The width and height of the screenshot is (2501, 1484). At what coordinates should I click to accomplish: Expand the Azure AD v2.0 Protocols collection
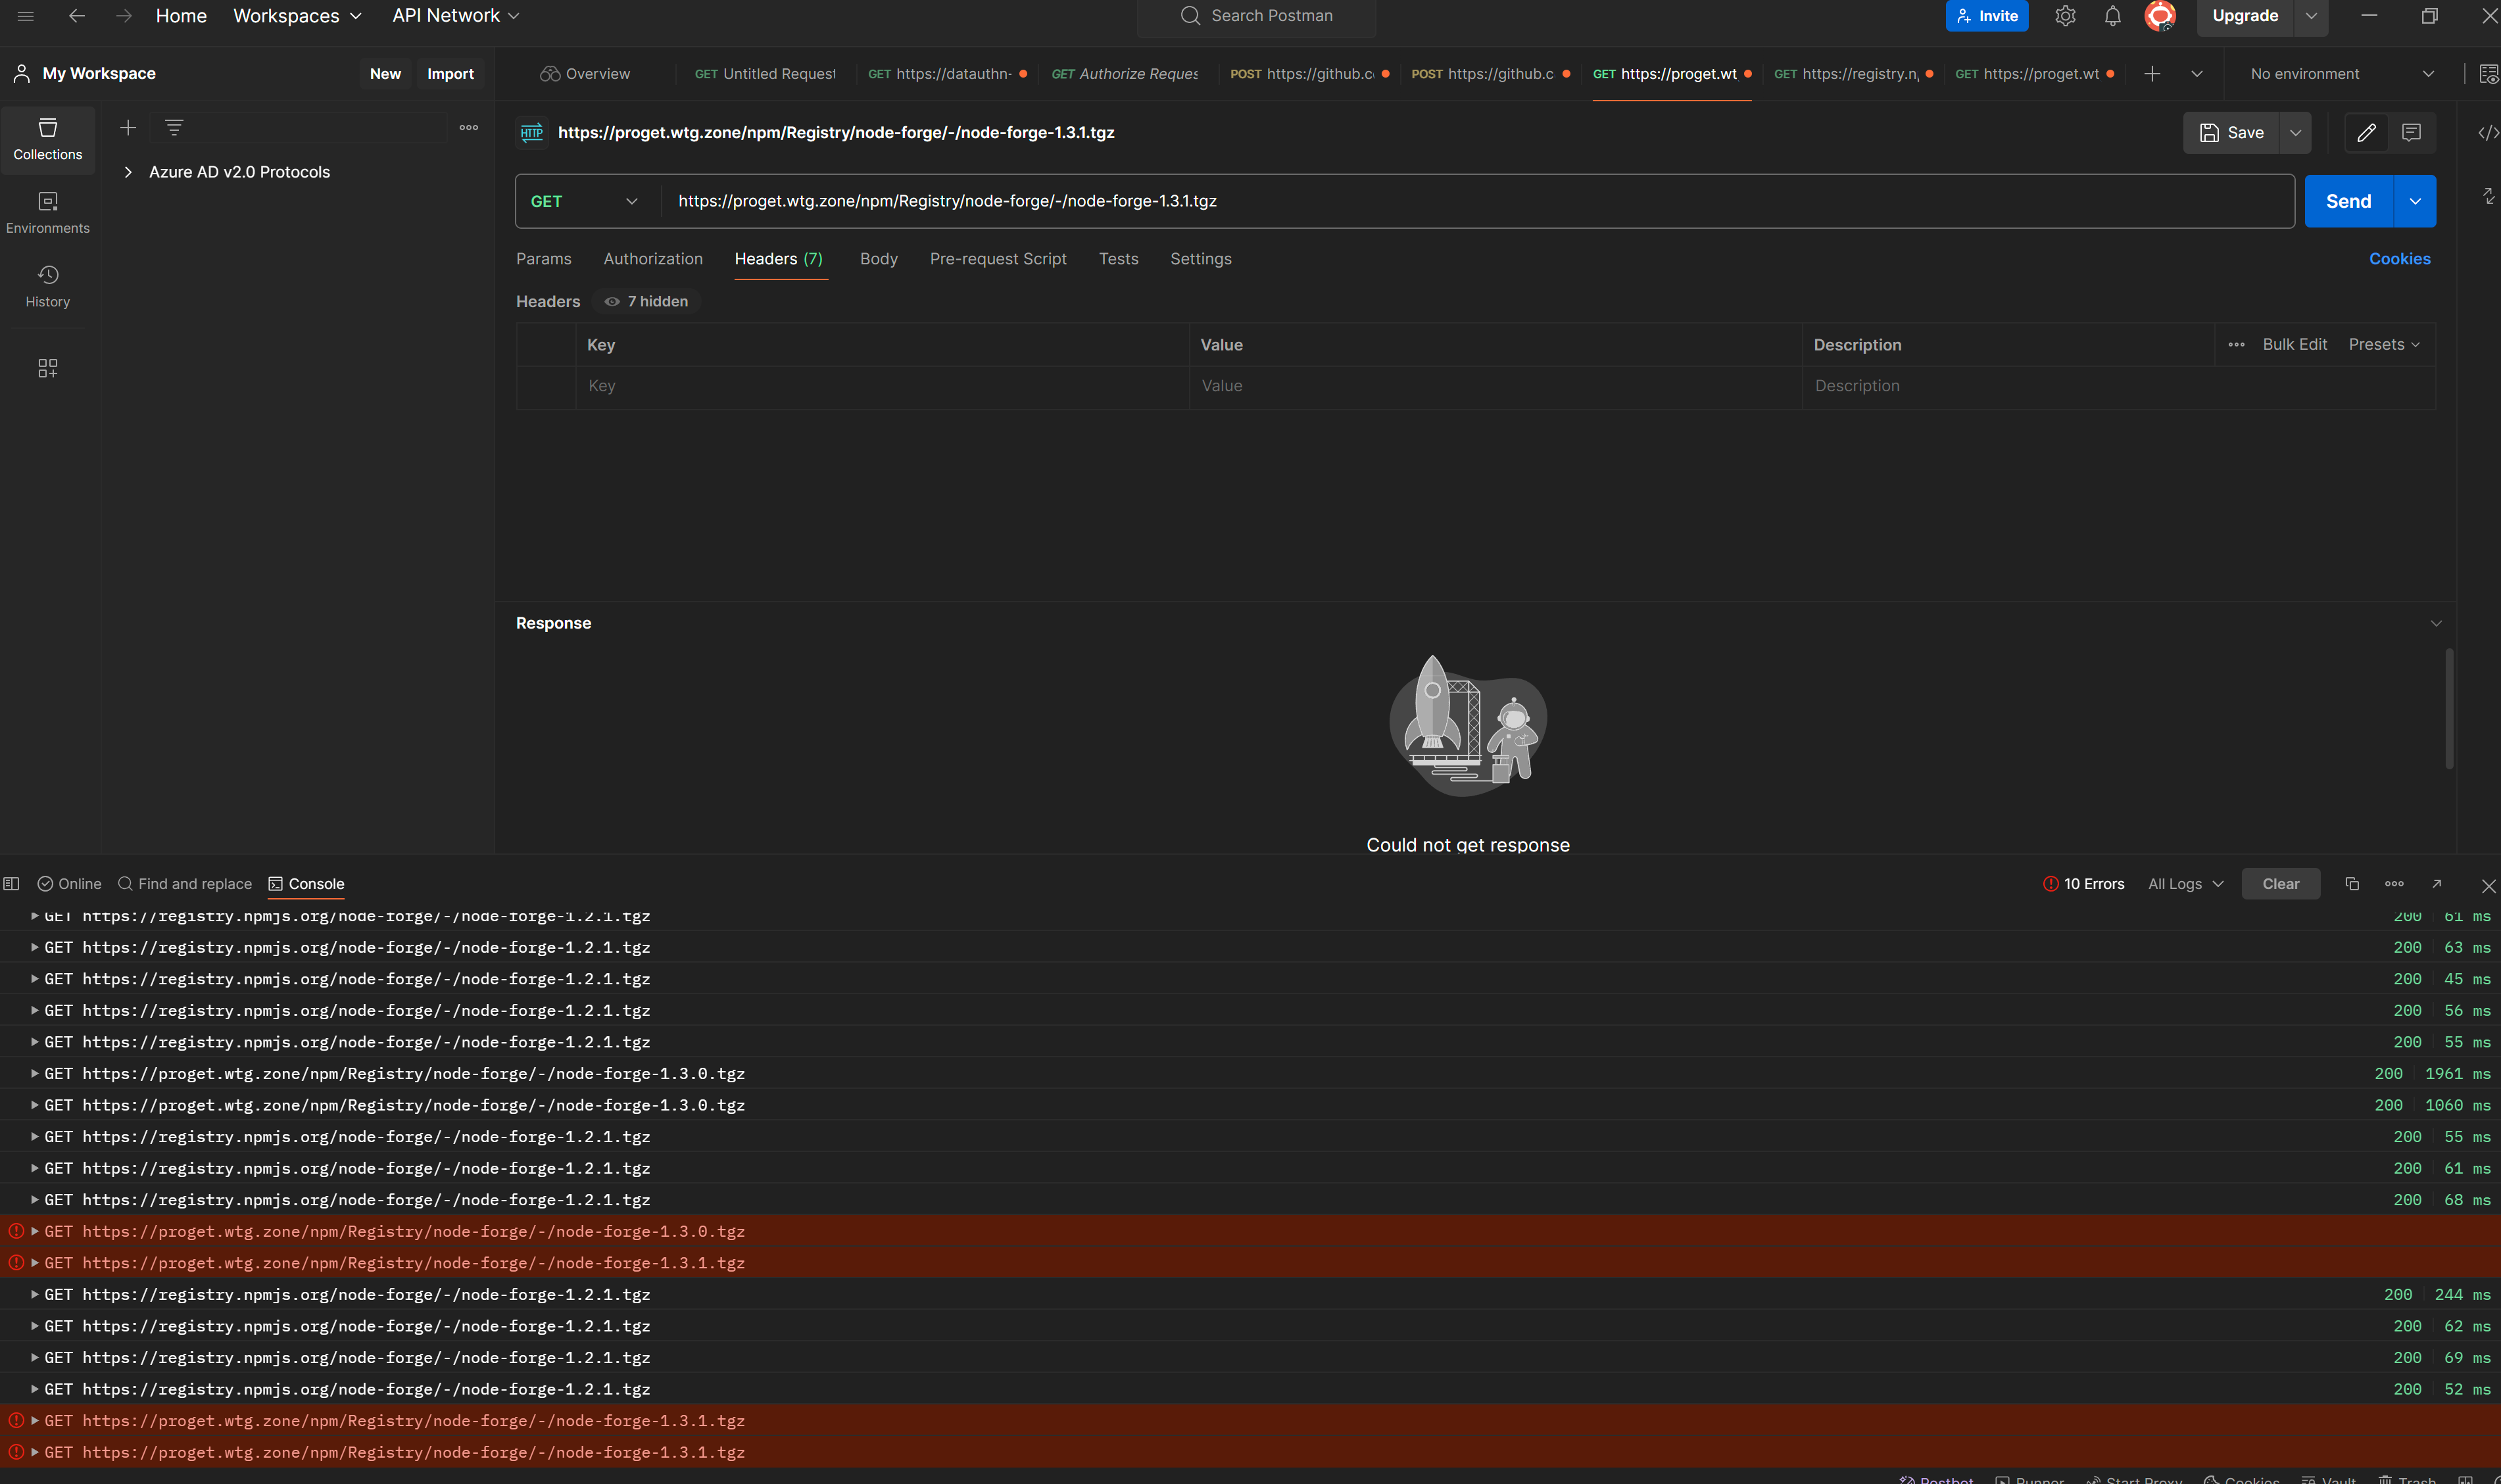click(128, 172)
